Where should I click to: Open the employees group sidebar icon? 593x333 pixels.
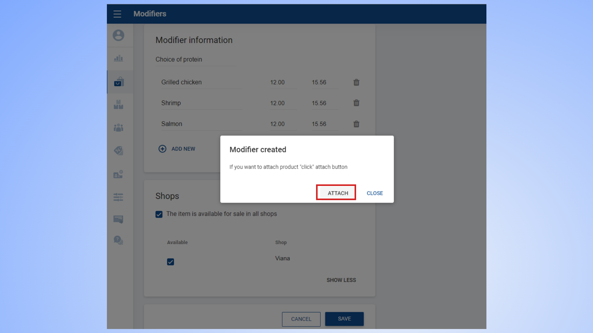(x=118, y=128)
